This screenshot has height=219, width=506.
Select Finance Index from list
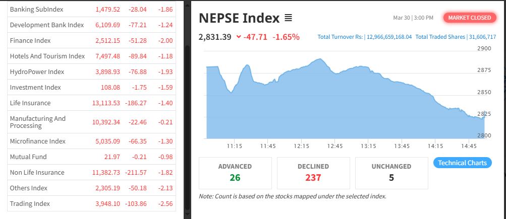click(x=30, y=40)
